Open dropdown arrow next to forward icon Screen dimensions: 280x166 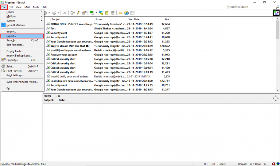point(58,13)
